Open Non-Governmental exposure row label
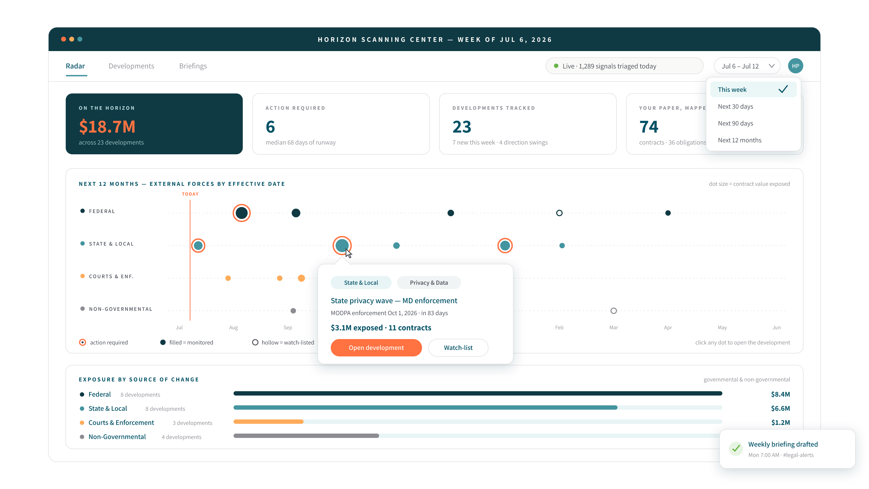Image resolution: width=869 pixels, height=489 pixels. pyautogui.click(x=117, y=437)
